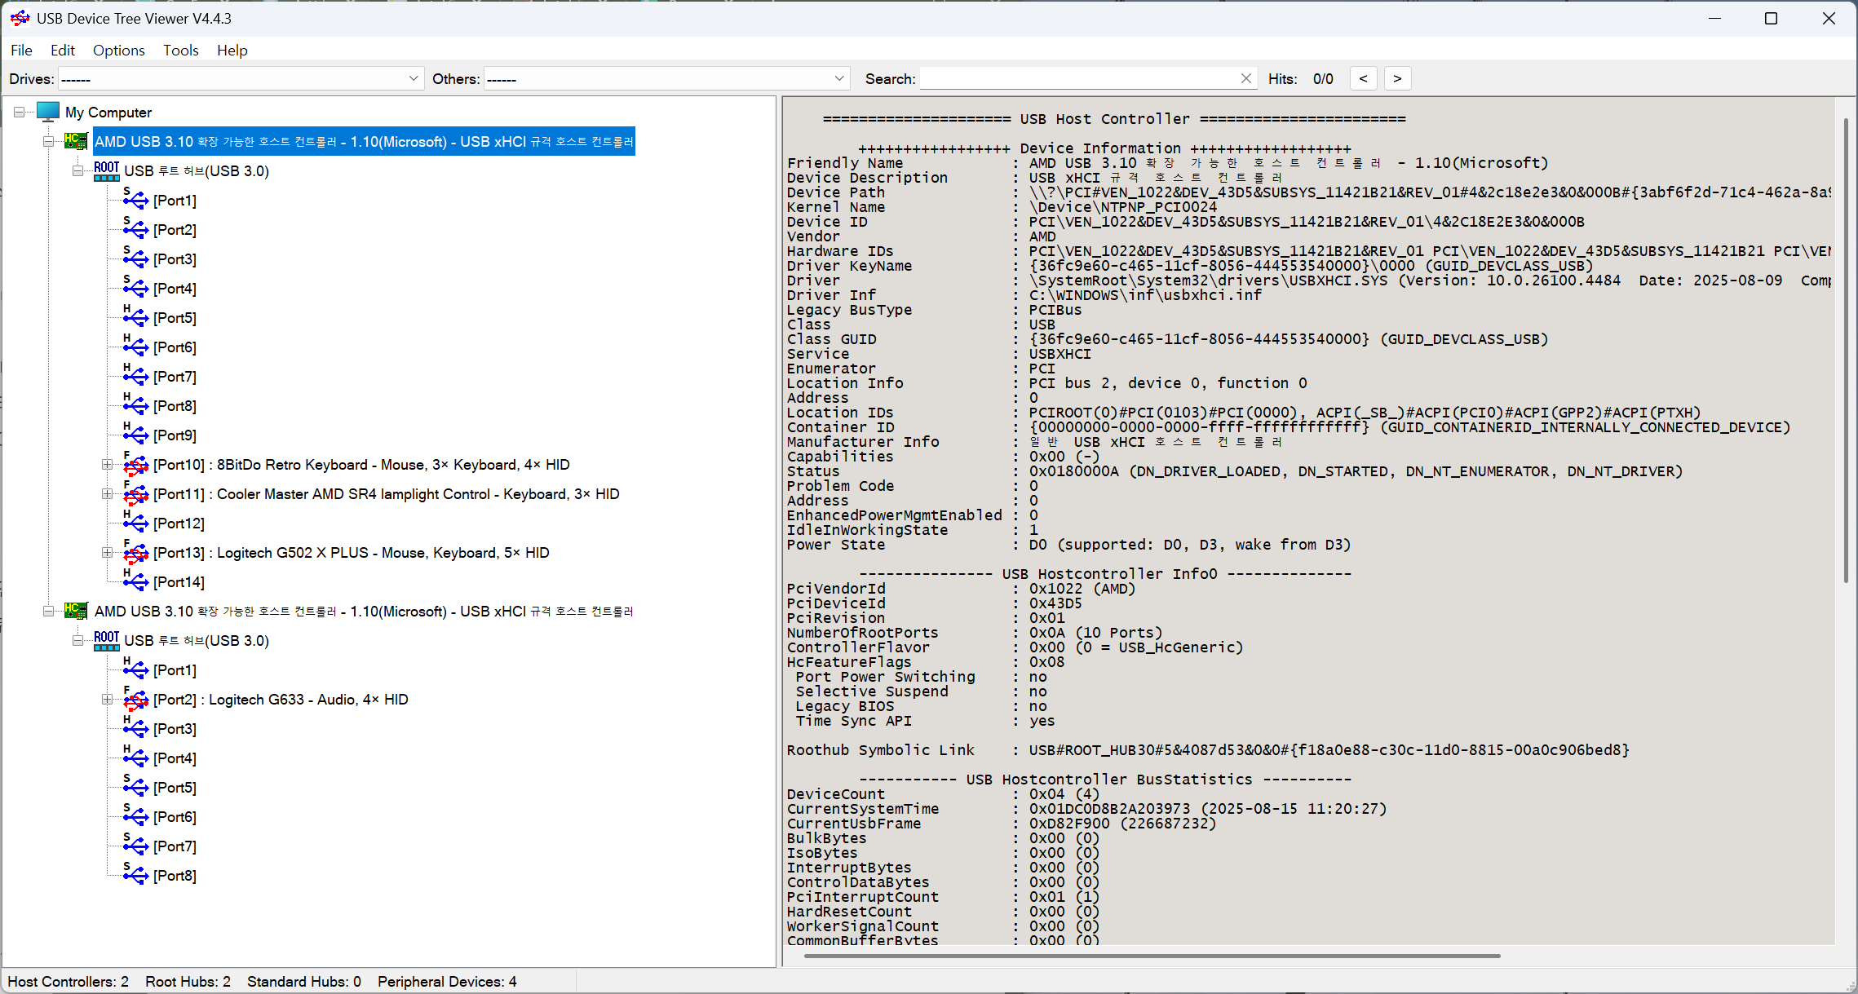Collapse the second USB root hub node
The height and width of the screenshot is (994, 1858).
[77, 640]
